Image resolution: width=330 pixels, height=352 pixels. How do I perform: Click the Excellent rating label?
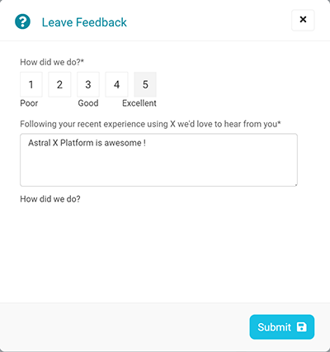coord(139,103)
